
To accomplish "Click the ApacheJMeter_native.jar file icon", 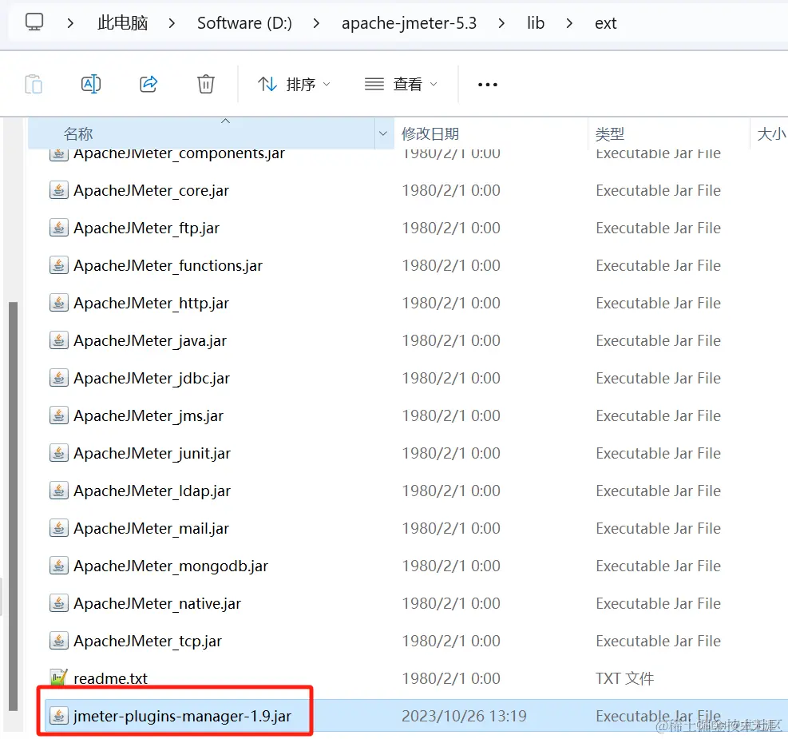I will (59, 603).
